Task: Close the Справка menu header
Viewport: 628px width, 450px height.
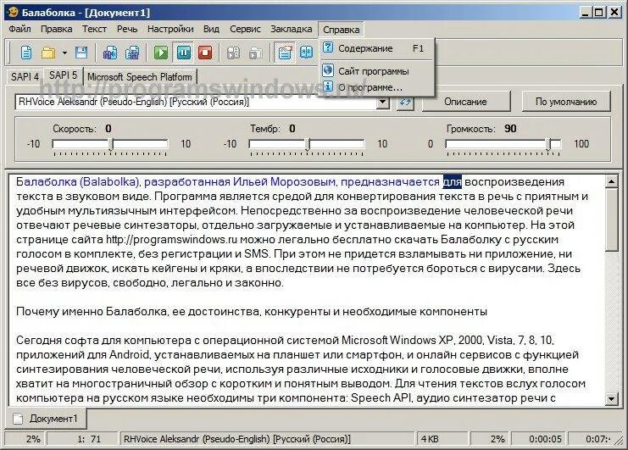Action: [341, 30]
